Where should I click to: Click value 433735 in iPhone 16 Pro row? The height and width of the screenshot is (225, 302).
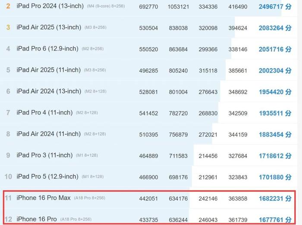148,220
